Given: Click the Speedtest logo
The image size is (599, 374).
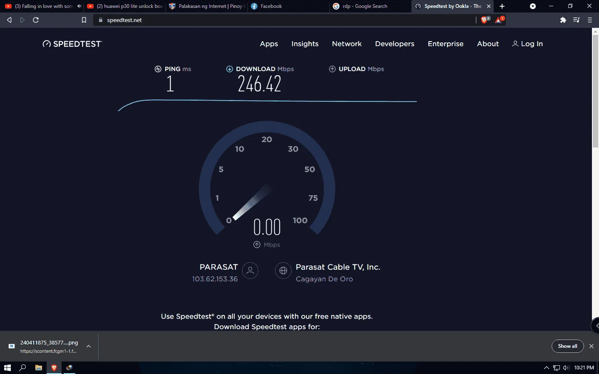Looking at the screenshot, I should [x=72, y=44].
